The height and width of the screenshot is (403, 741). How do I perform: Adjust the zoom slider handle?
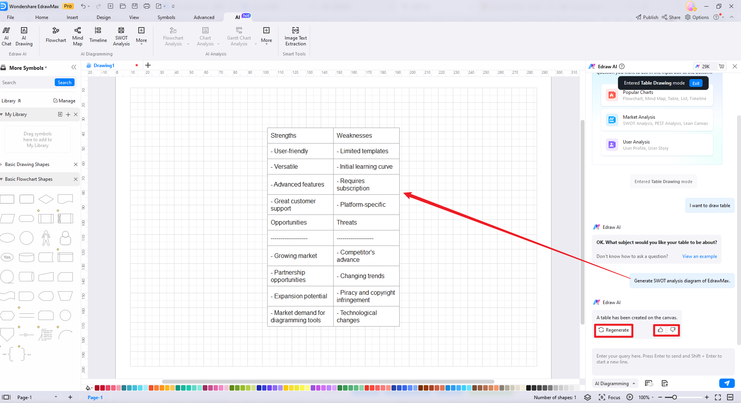675,397
